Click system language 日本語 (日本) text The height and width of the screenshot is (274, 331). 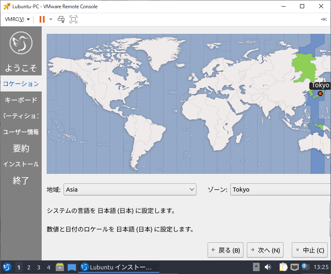(x=116, y=211)
